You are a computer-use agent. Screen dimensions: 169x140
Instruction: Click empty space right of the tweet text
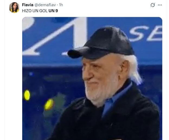[102, 11]
